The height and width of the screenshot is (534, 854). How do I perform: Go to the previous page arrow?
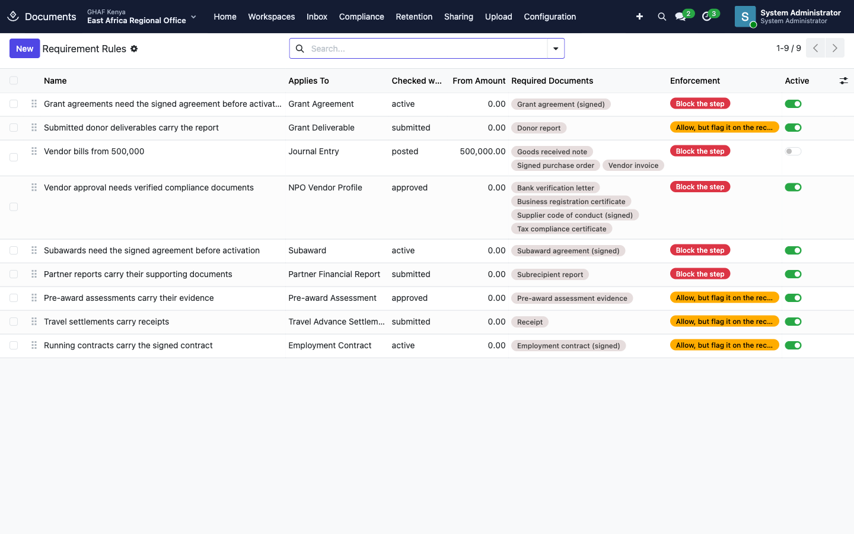(815, 48)
